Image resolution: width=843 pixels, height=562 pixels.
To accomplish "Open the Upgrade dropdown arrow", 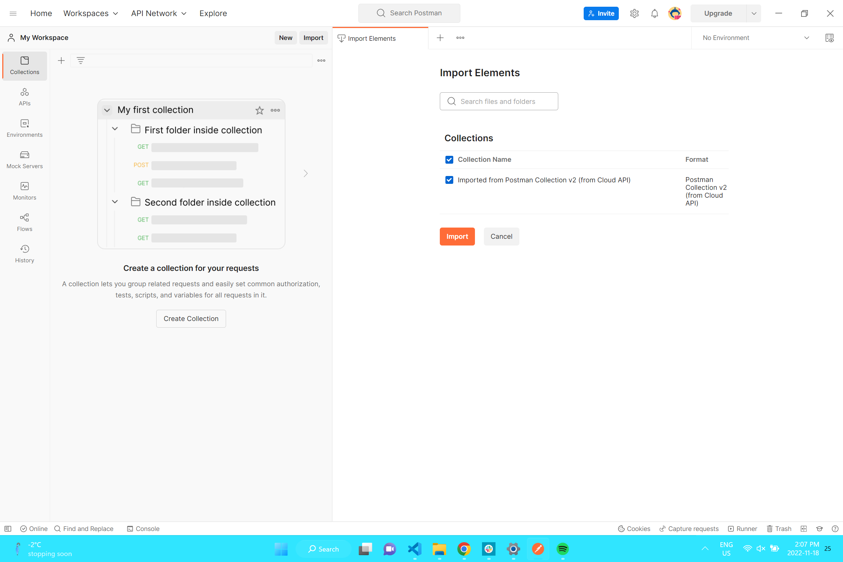I will click(754, 13).
